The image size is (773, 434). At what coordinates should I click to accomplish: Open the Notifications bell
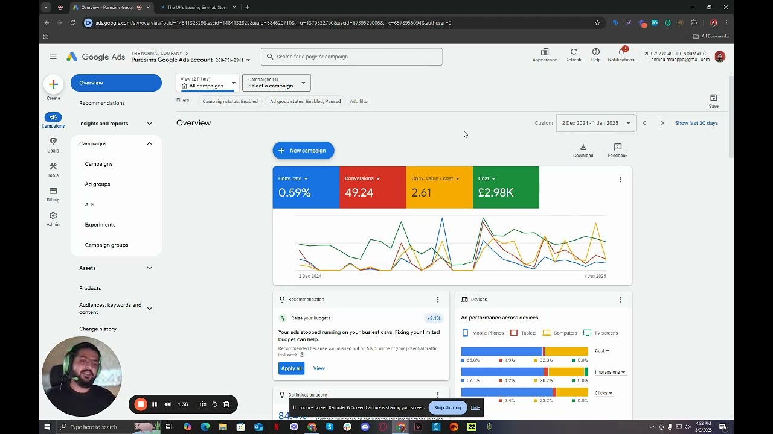(621, 54)
